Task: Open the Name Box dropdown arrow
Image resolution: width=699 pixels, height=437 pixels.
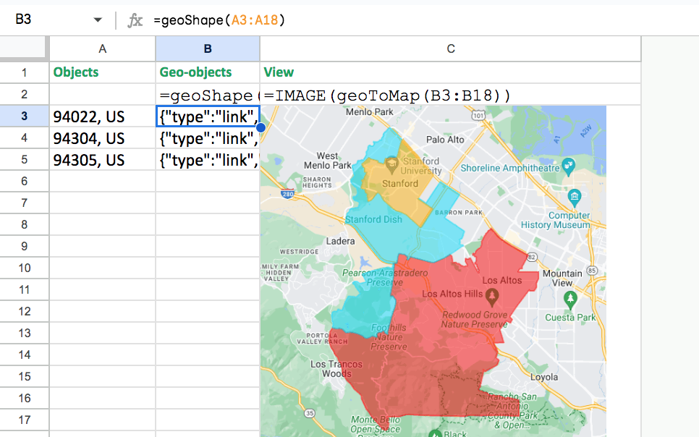Action: tap(98, 20)
